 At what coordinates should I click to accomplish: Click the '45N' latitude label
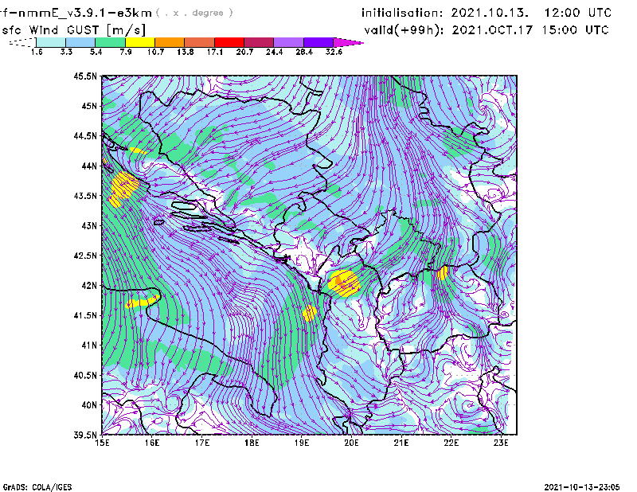tap(89, 106)
